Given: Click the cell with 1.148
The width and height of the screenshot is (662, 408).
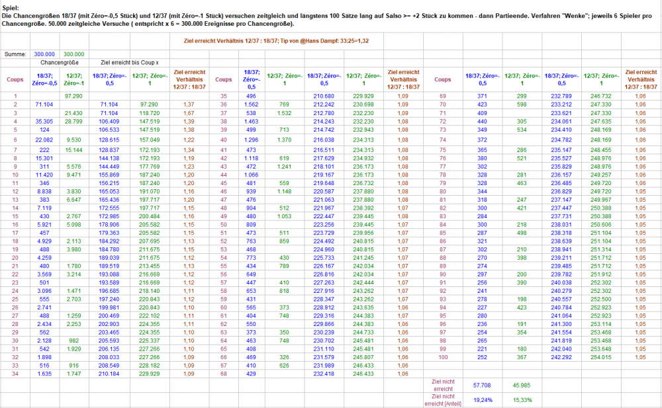Looking at the screenshot, I should pyautogui.click(x=284, y=192).
